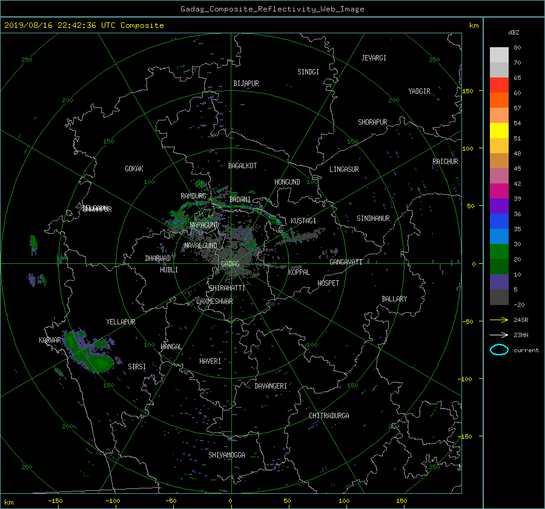Click the BADAMI city label
This screenshot has width=545, height=509.
pyautogui.click(x=240, y=200)
